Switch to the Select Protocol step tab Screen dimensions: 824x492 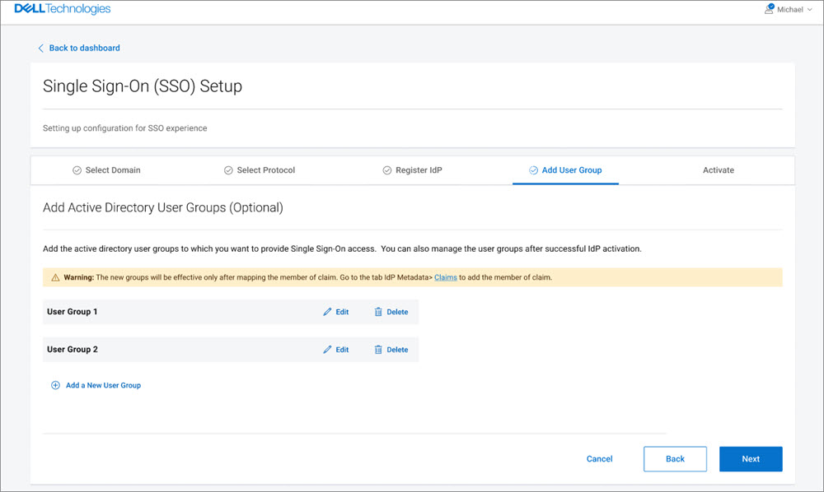point(260,169)
